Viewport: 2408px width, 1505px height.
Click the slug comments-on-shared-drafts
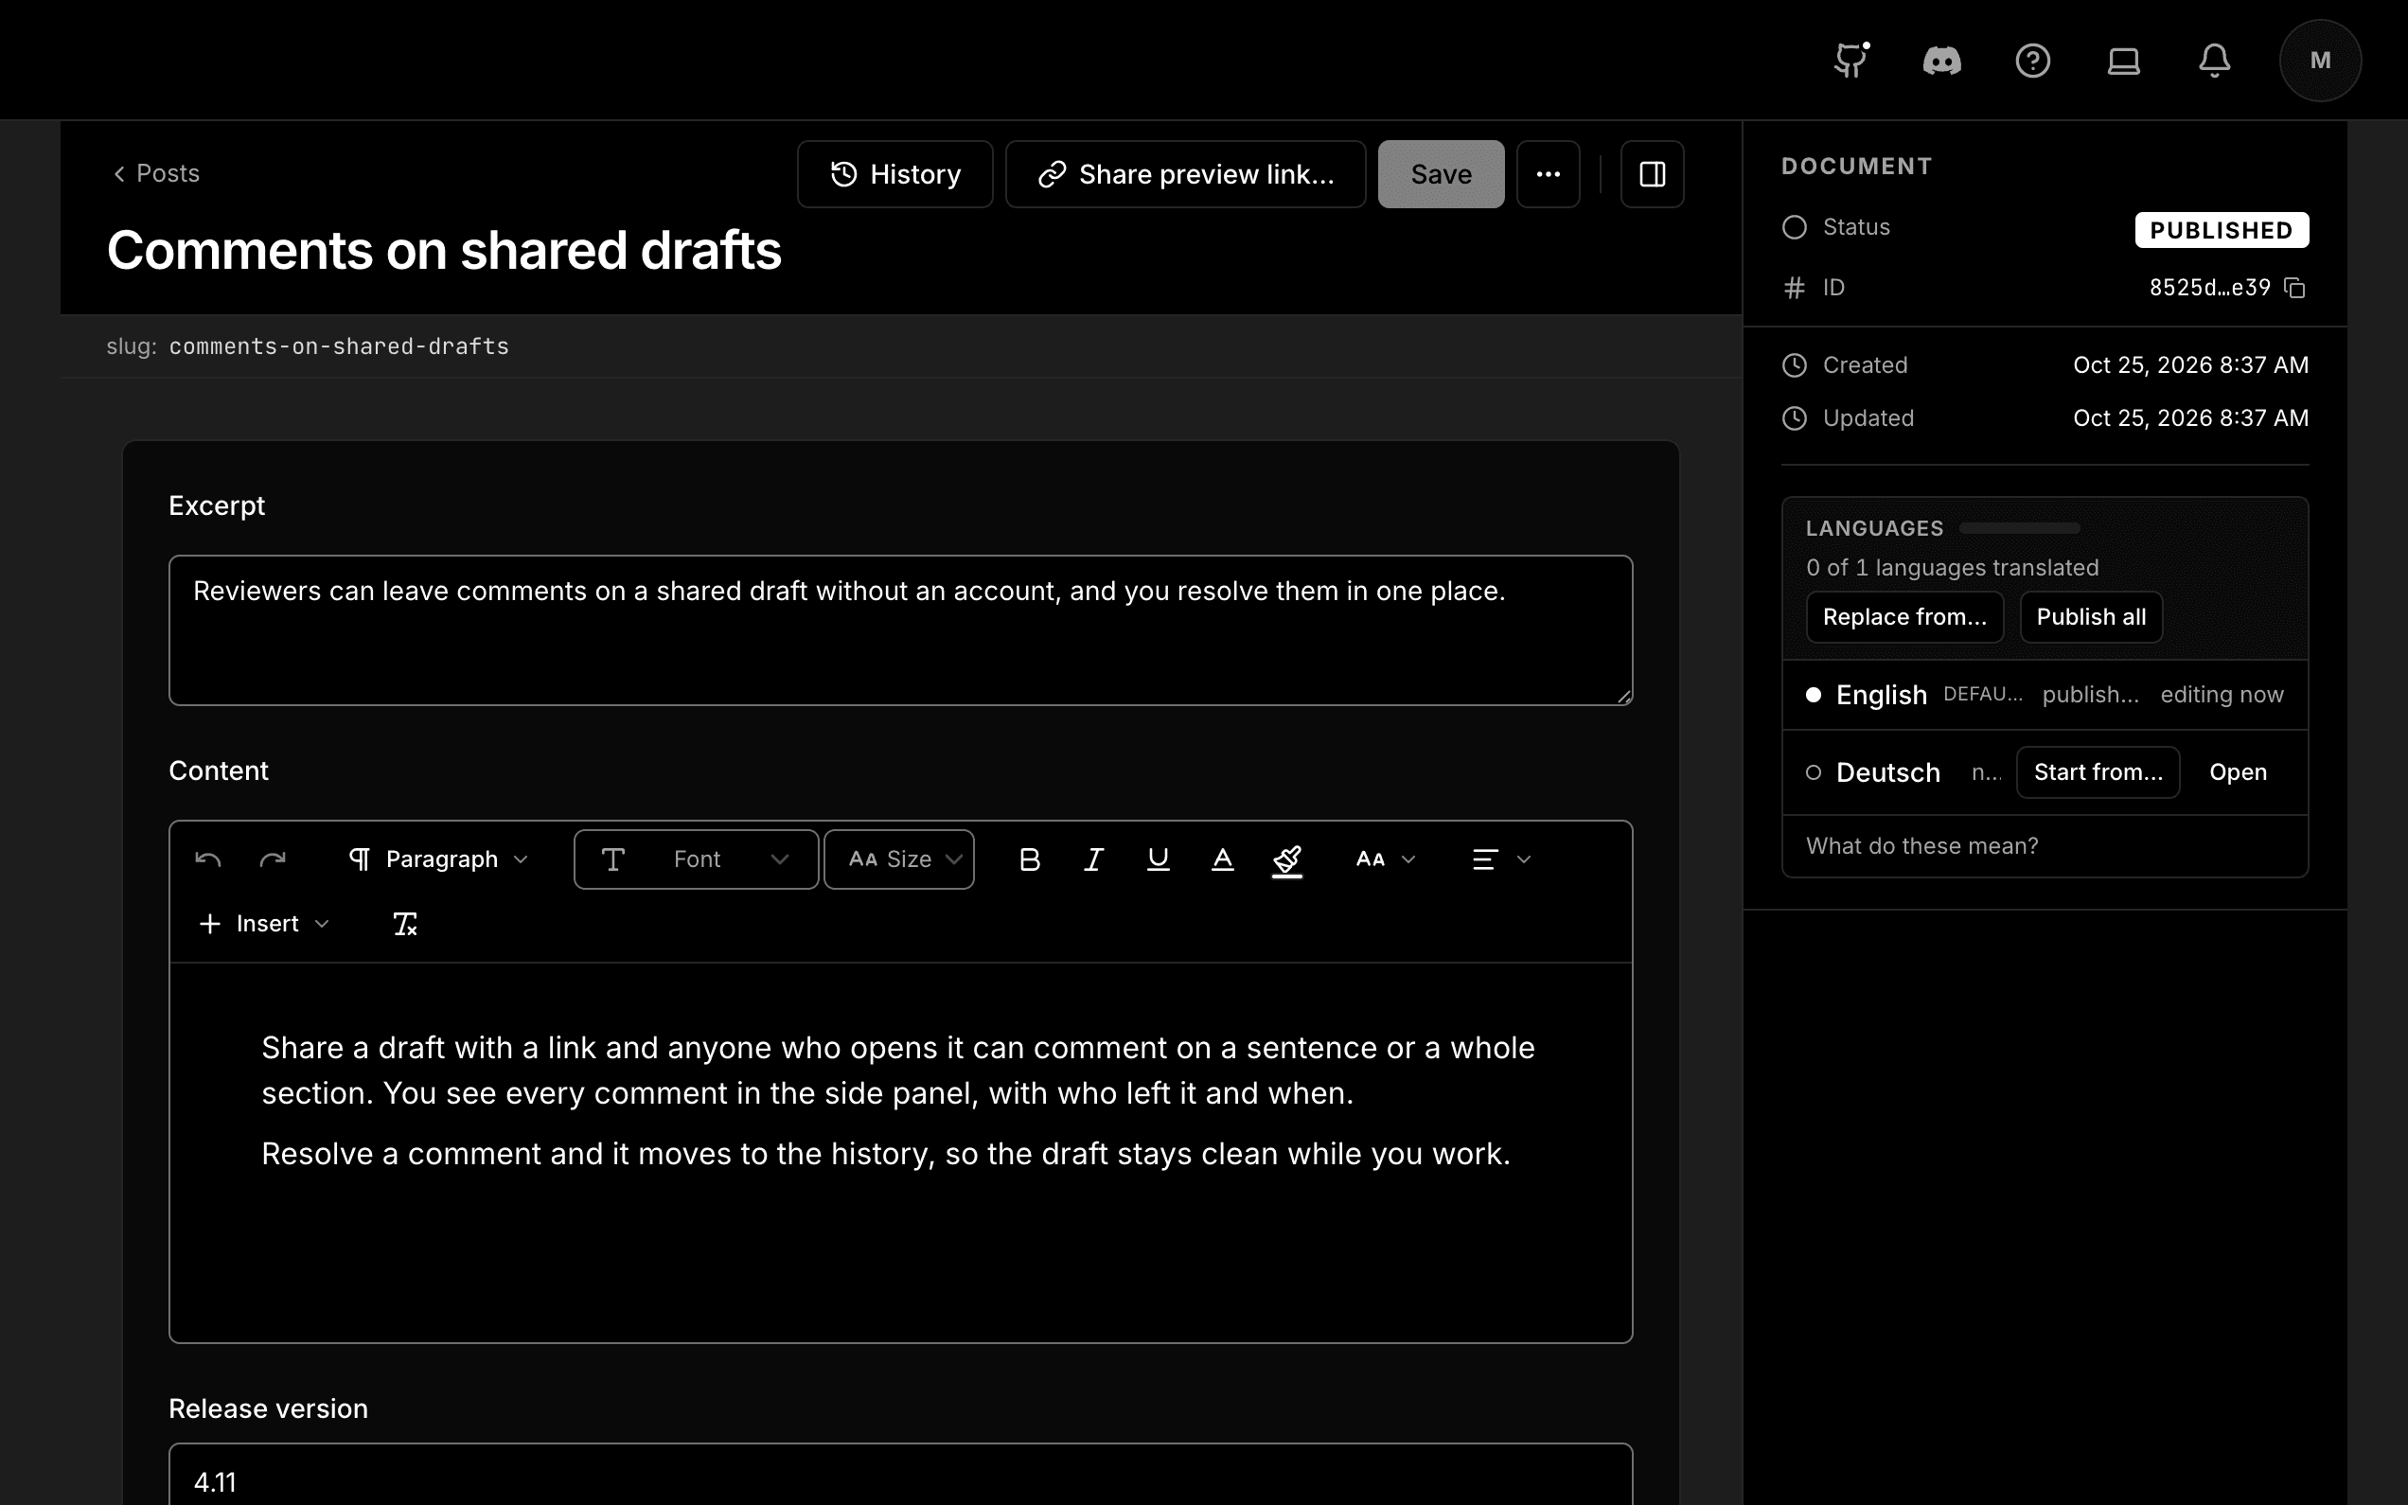click(x=338, y=346)
